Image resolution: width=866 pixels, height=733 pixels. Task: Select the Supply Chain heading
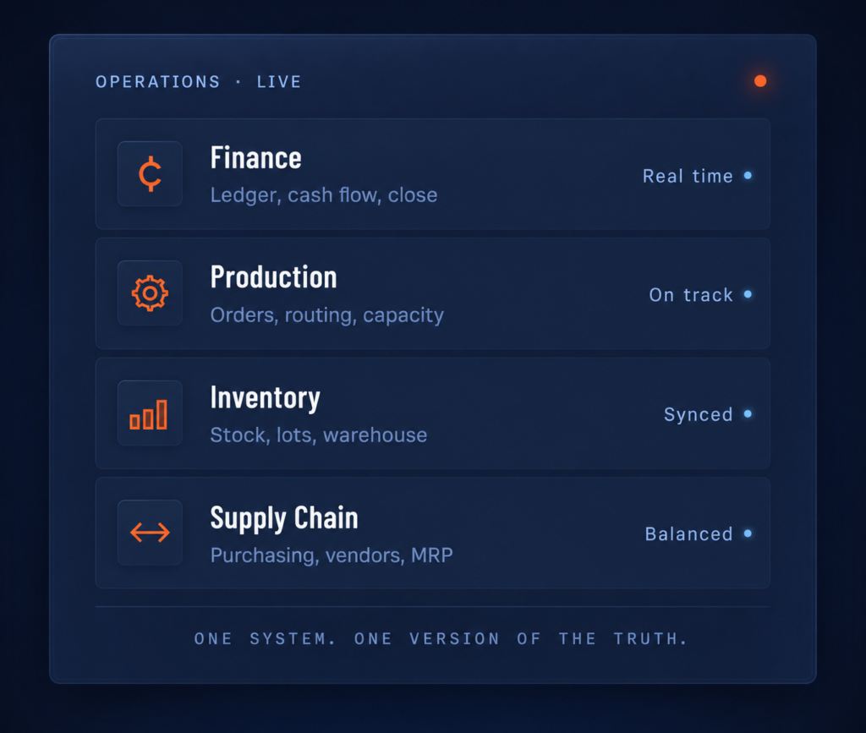pos(284,518)
